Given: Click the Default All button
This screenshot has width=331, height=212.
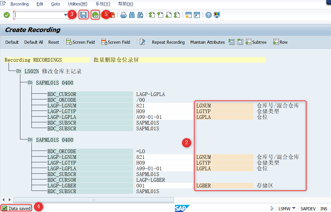Looking at the screenshot, I should (33, 42).
